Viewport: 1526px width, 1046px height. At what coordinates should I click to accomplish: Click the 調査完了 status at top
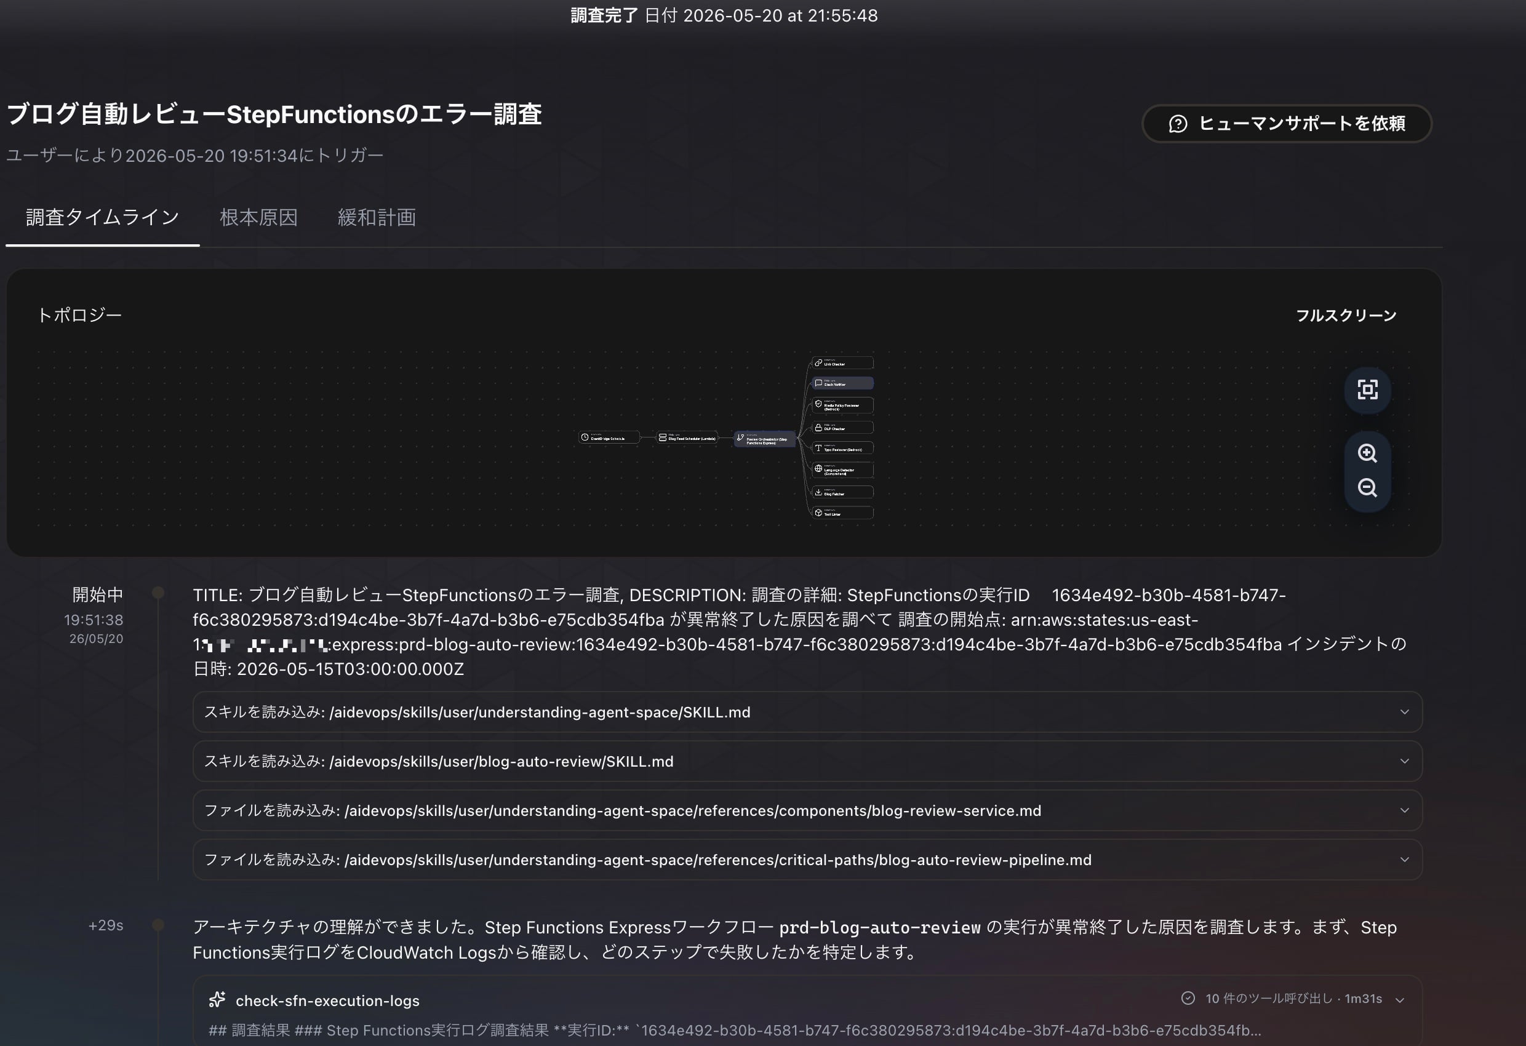coord(604,15)
